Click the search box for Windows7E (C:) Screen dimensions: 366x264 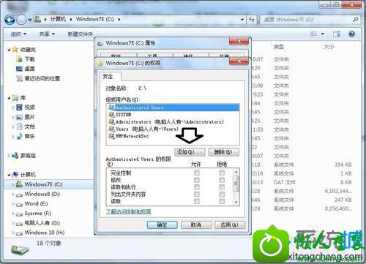310,20
